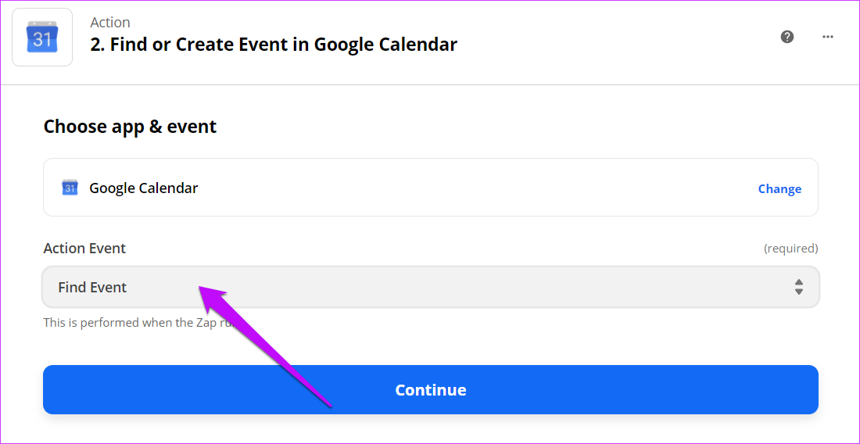Click the purple arrow annotation tip

pyautogui.click(x=202, y=288)
